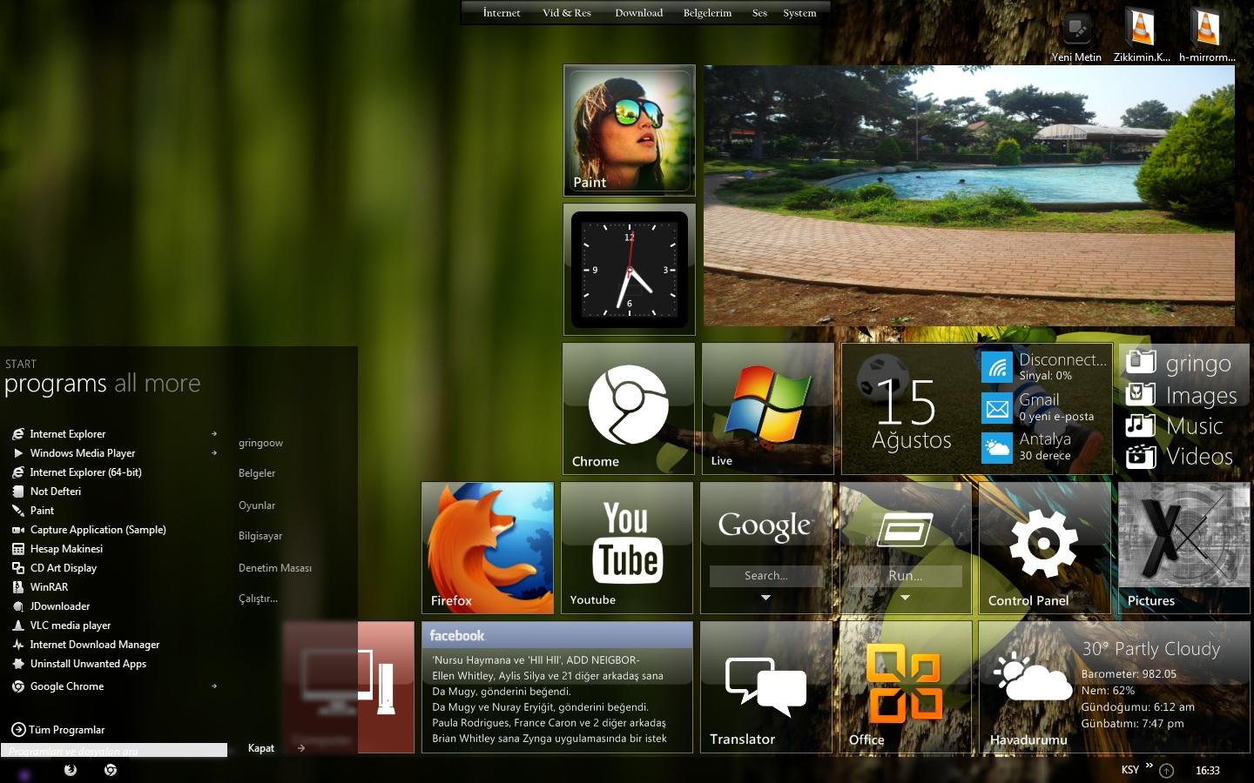
Task: Open the shutdown options arrow beside Kapat
Action: 300,748
